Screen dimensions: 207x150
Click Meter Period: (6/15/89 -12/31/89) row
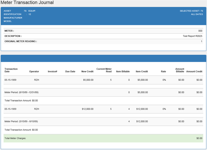tap(103, 92)
